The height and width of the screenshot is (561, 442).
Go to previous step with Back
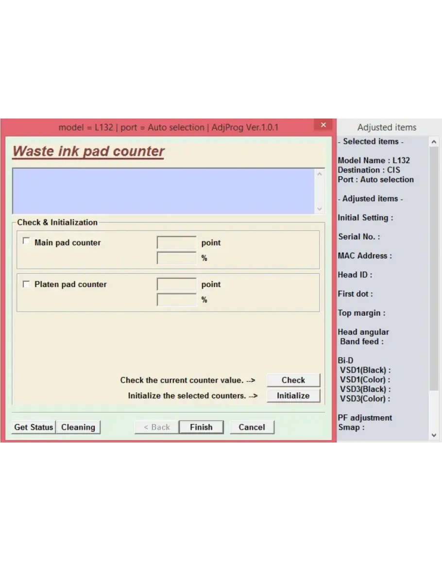coord(156,427)
